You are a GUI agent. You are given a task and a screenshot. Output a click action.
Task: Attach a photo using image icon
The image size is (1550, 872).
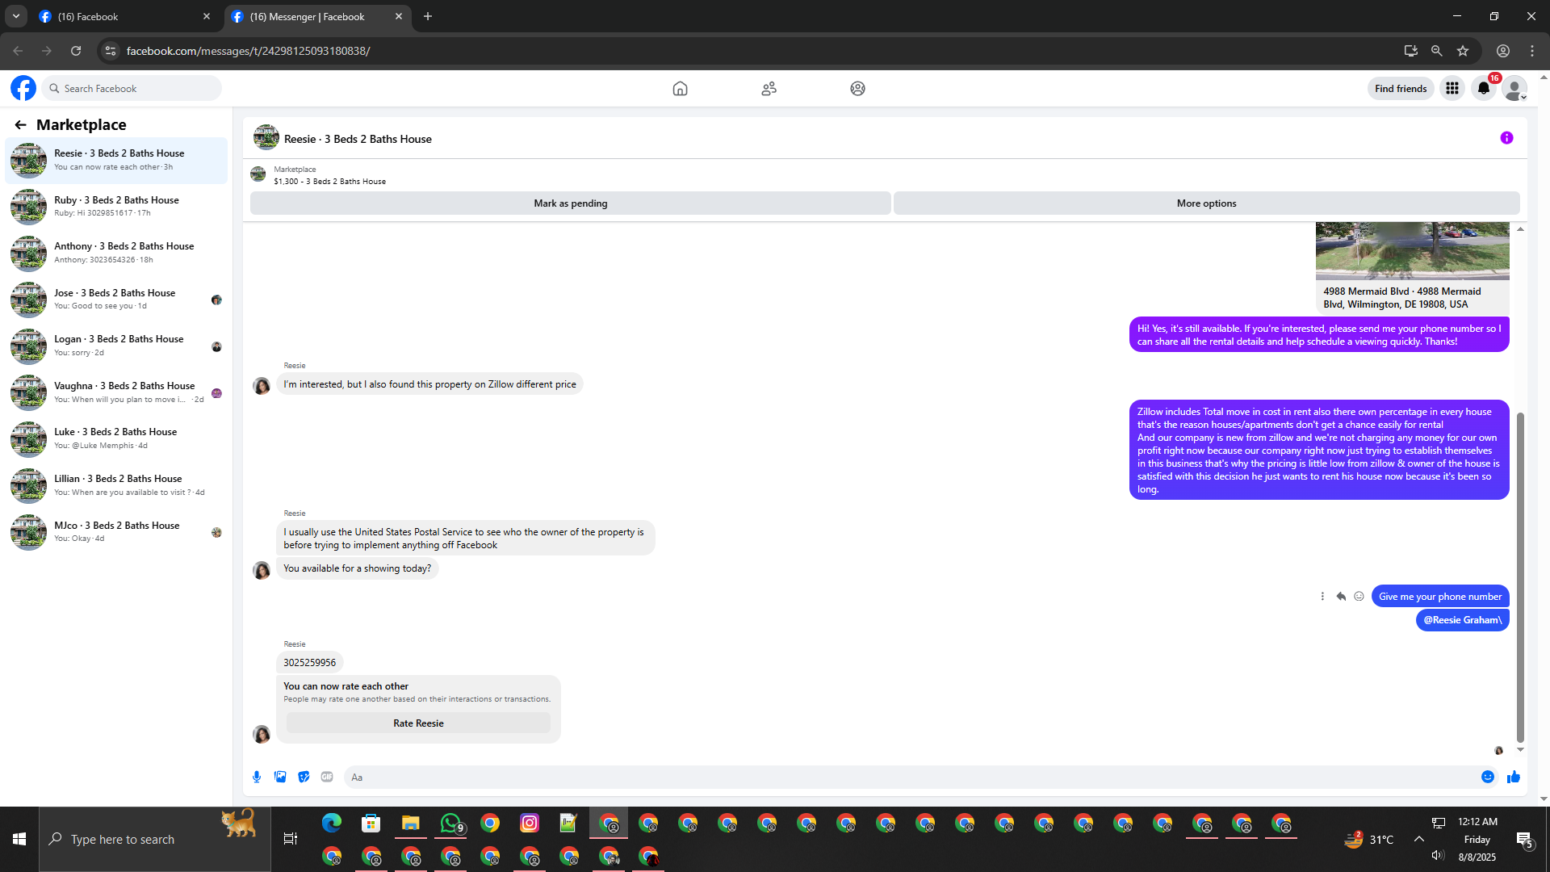tap(280, 777)
